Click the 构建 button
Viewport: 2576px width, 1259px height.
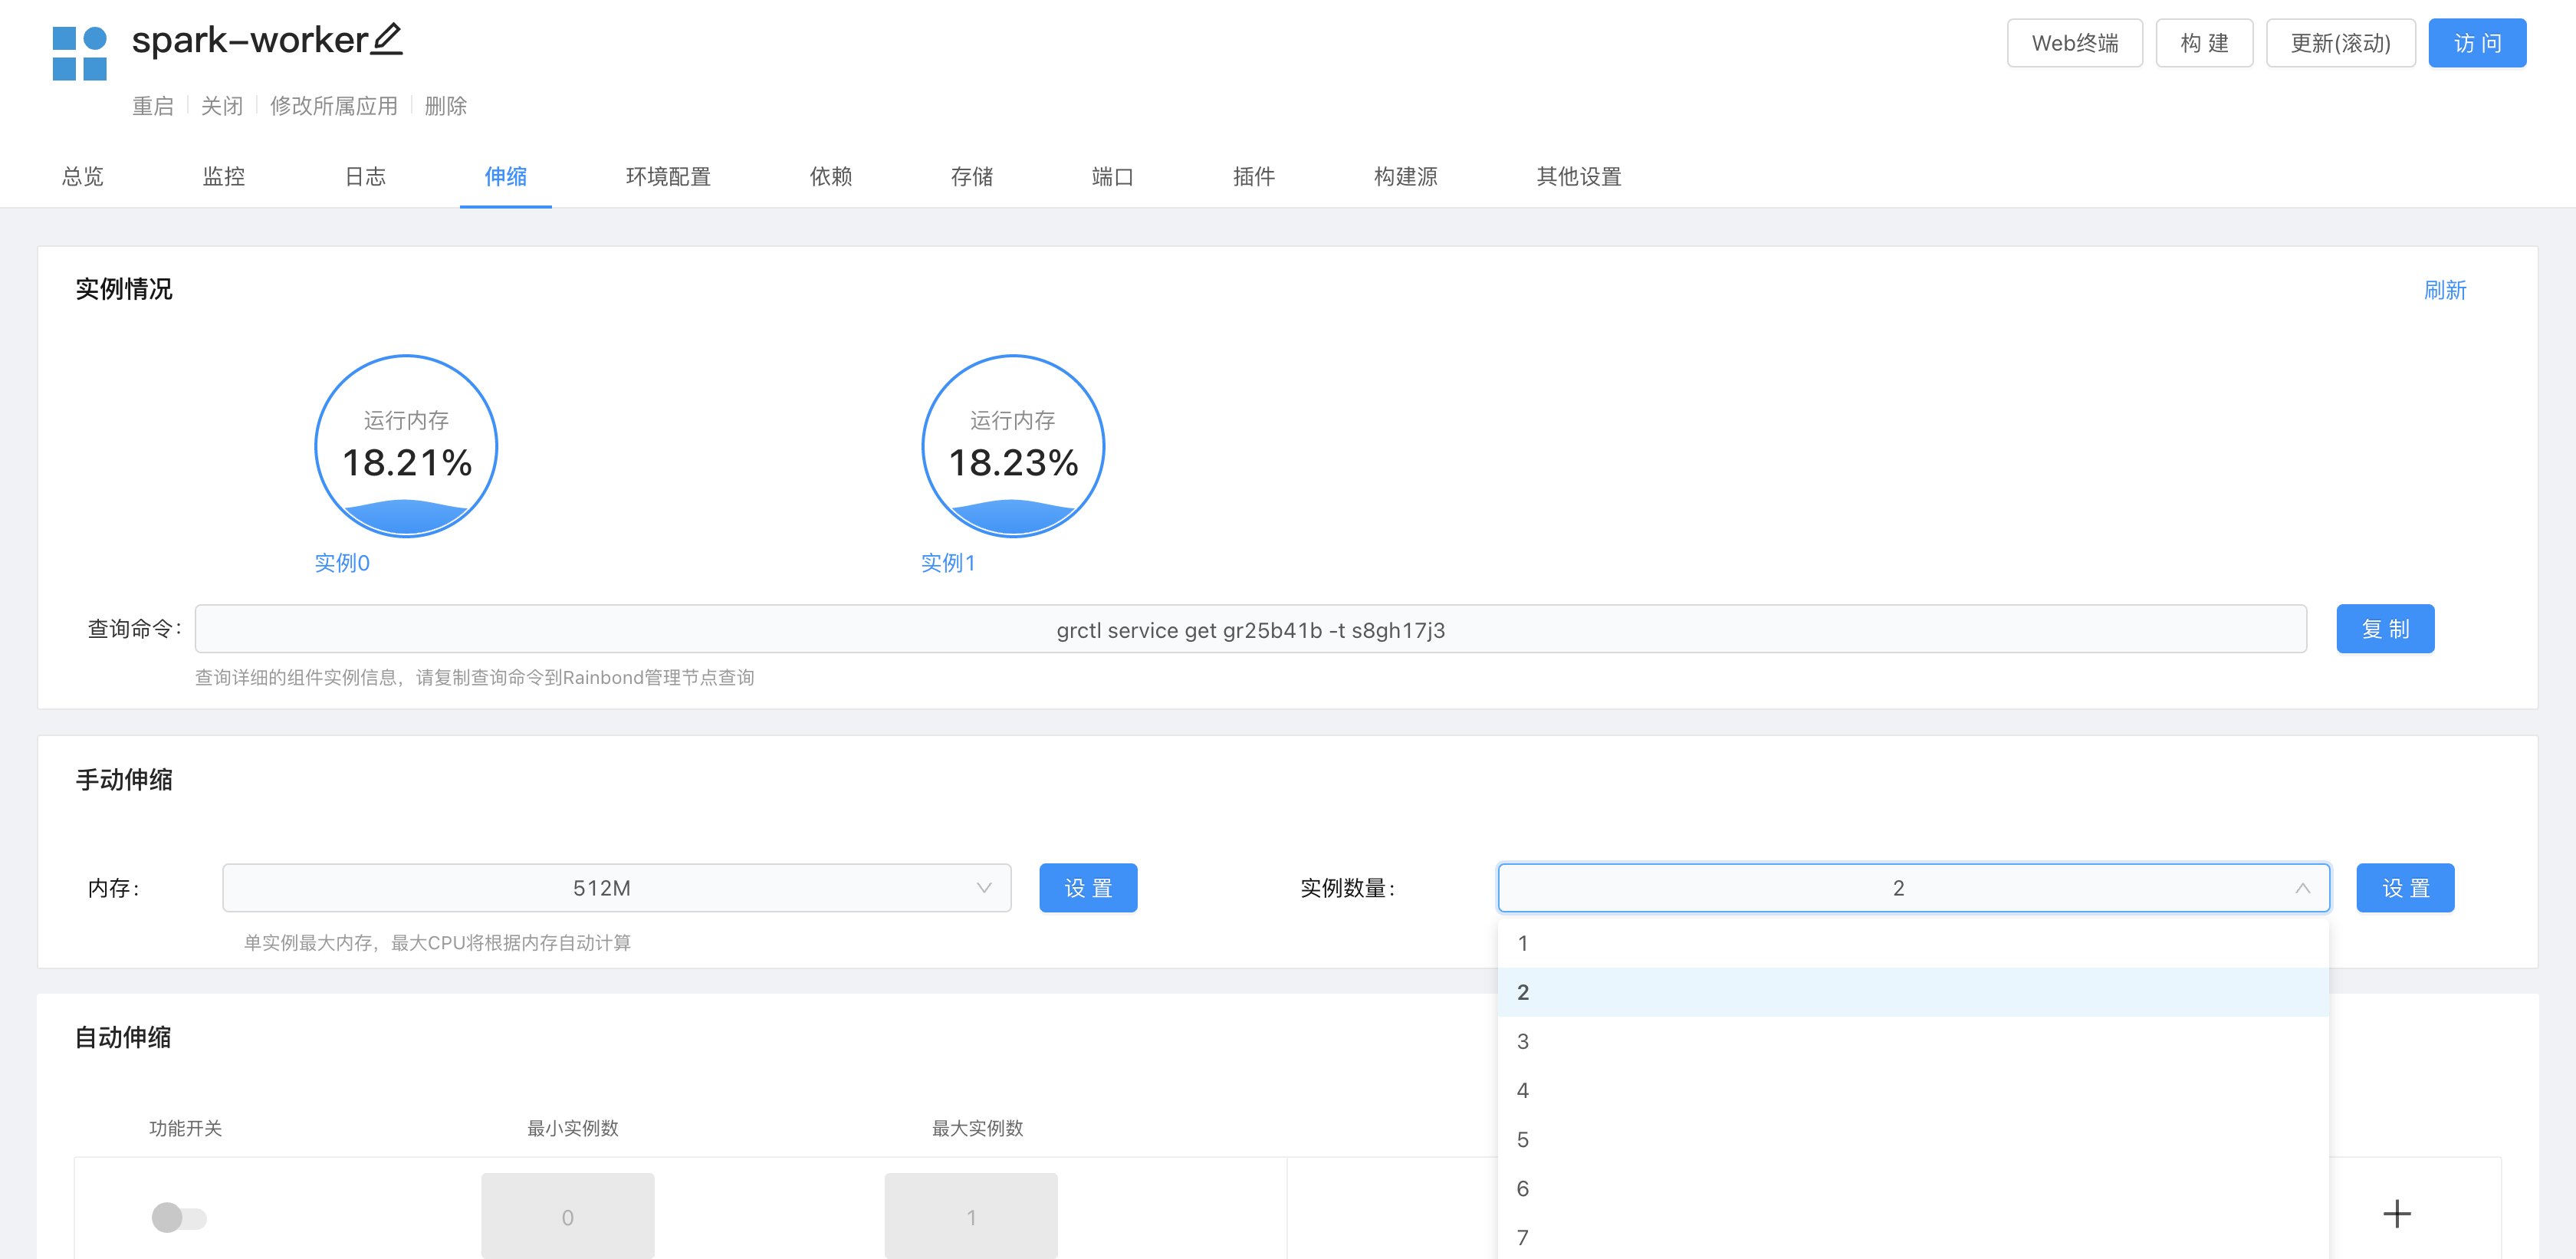point(2204,43)
